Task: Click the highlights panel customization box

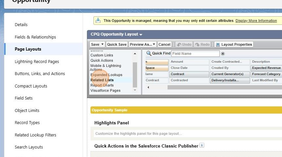Action: pyautogui.click(x=188, y=133)
